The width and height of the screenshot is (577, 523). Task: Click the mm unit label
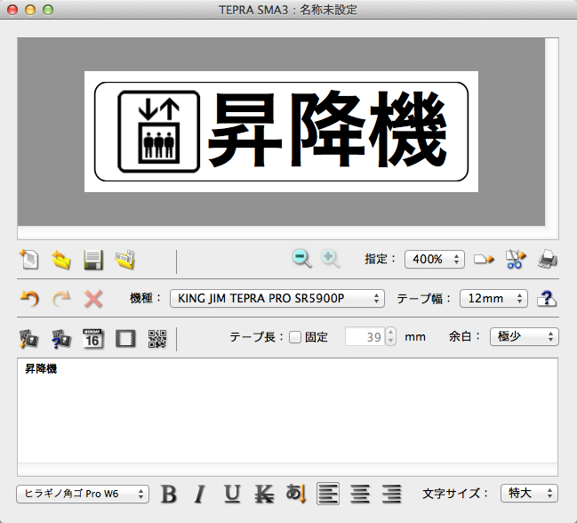point(415,337)
